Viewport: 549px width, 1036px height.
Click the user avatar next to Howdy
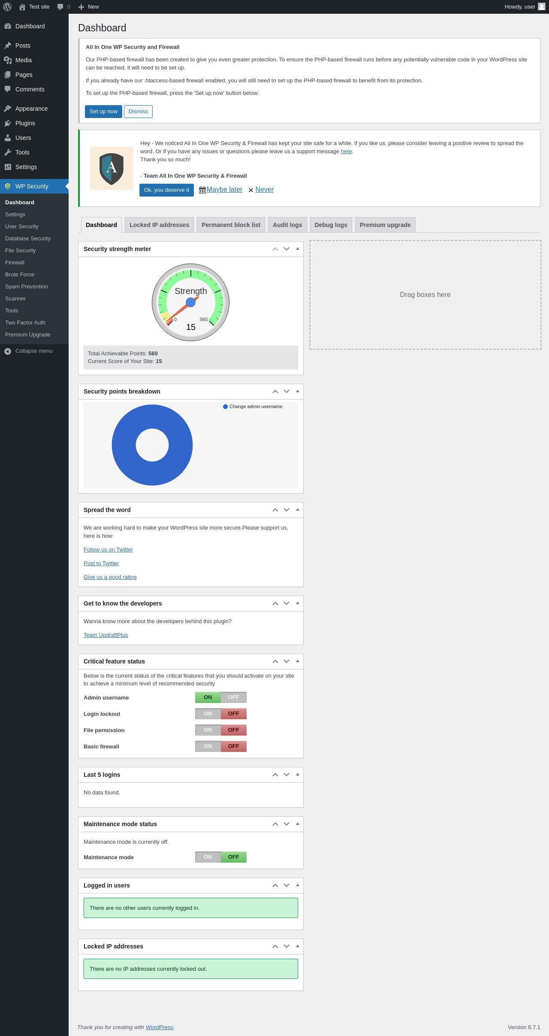point(541,7)
